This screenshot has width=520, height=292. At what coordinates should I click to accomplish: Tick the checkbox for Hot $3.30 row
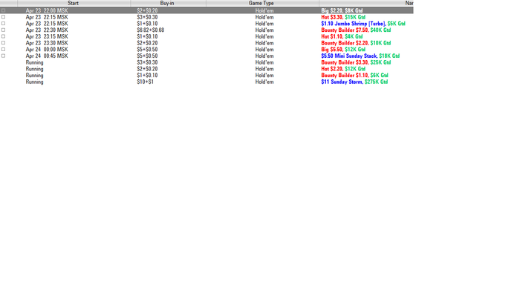pos(3,17)
